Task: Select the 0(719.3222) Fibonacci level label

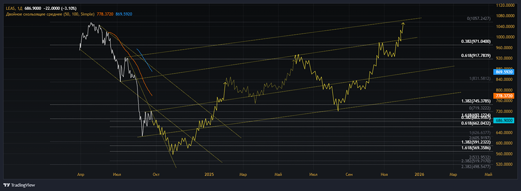Action: coord(480,108)
